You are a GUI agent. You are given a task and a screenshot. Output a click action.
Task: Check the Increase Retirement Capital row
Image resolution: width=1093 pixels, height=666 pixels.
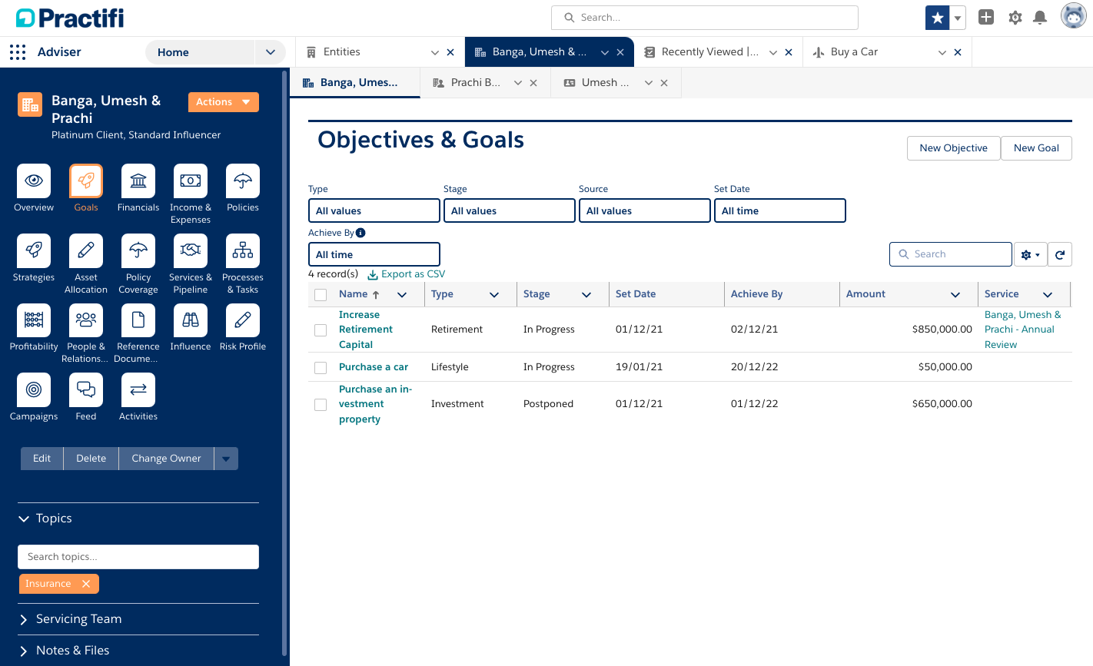[x=320, y=330]
